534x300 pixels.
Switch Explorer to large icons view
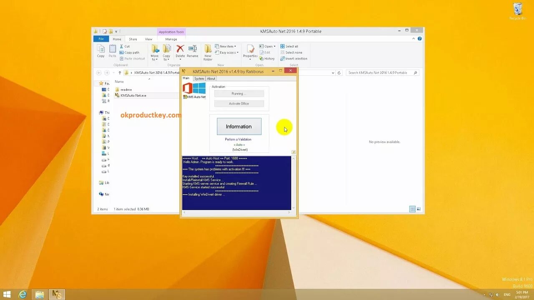[x=418, y=209]
